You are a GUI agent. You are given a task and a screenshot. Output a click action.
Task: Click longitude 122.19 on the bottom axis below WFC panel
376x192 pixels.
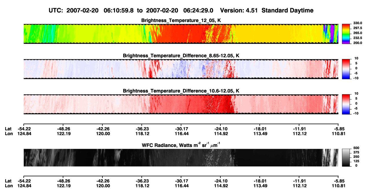pos(64,185)
